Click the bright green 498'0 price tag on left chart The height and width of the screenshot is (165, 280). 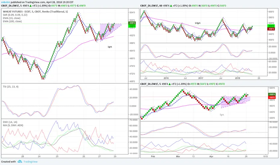coord(132,26)
